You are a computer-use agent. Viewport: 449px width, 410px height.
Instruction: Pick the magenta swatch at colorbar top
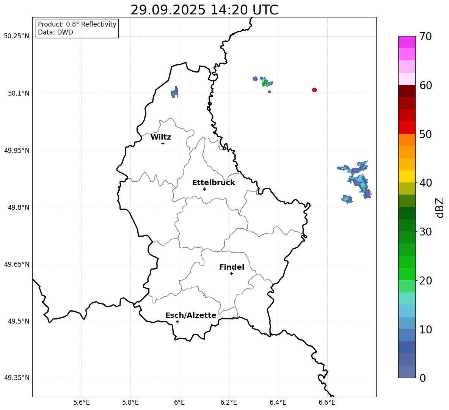point(407,42)
